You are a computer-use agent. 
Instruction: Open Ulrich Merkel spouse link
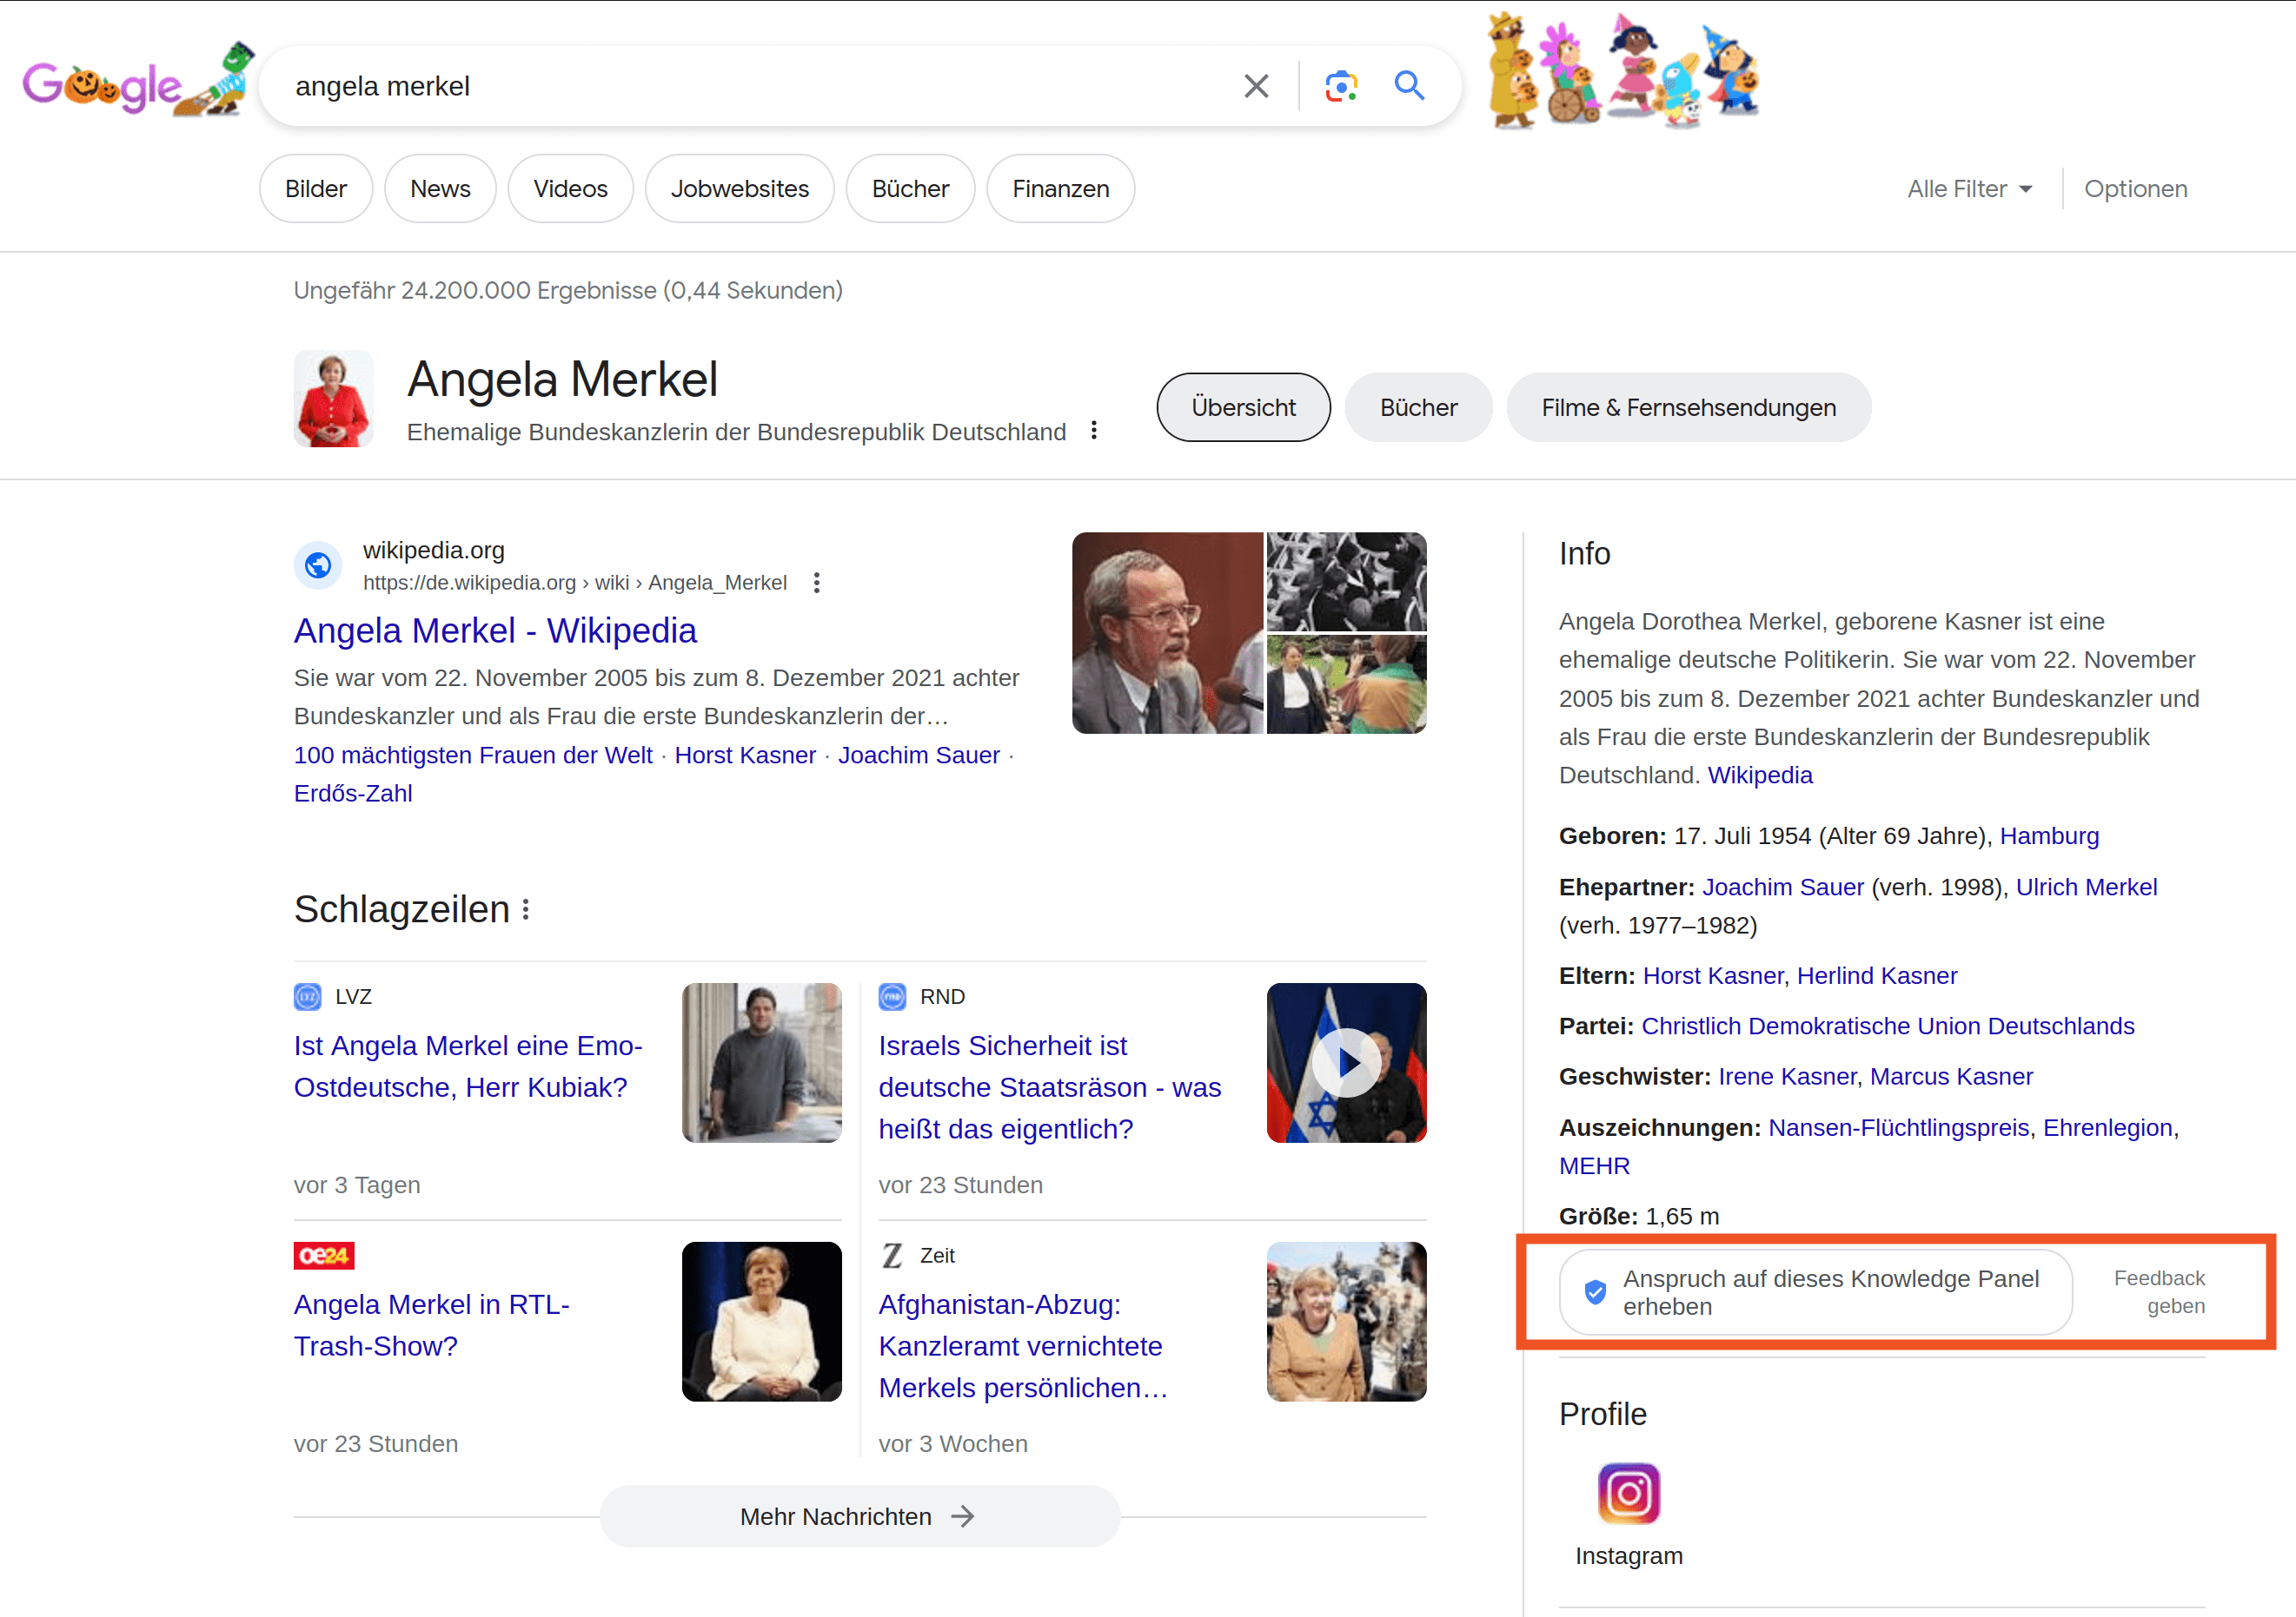point(2086,888)
